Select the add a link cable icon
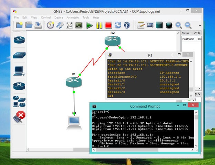215x165 pixels. coord(19,117)
